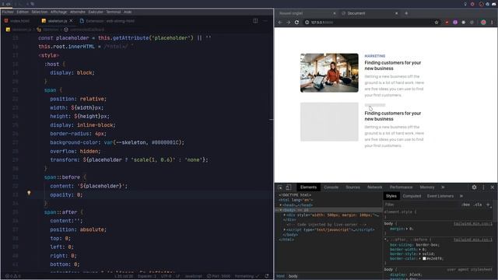498x280 pixels.
Task: Show more DevTools tabs chevron after Memory
Action: point(443,187)
